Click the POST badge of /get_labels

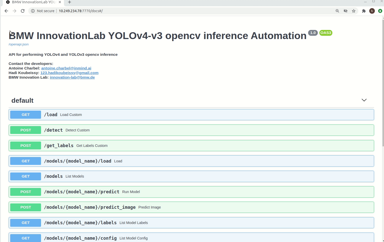pos(25,146)
